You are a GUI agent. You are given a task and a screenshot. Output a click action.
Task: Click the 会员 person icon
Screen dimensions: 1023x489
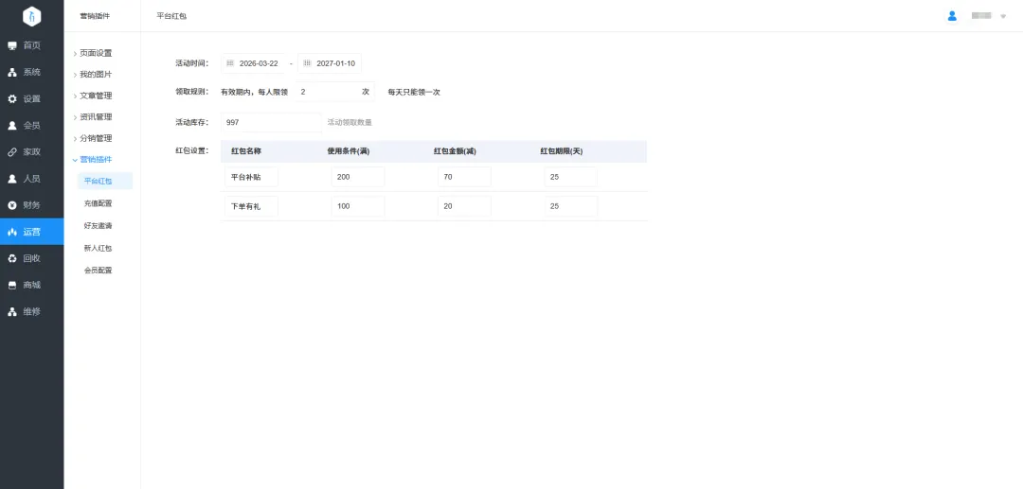tap(12, 125)
